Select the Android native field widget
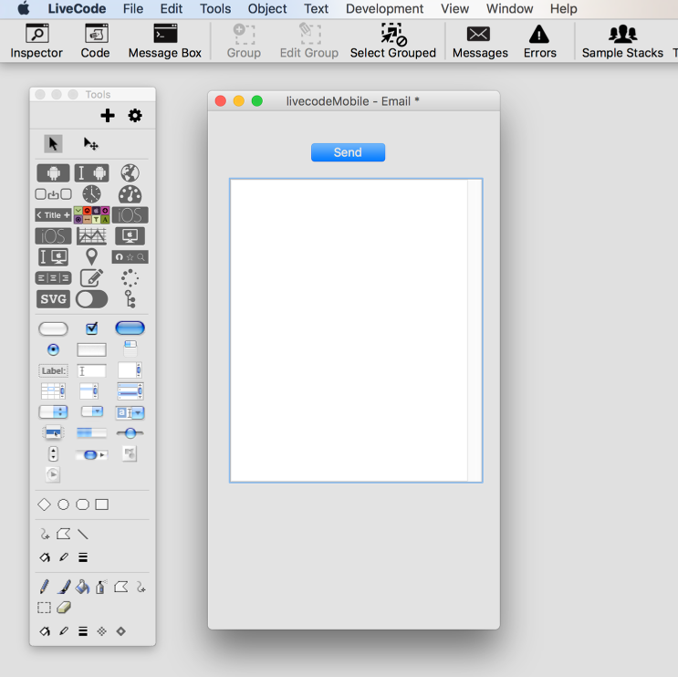 [x=91, y=173]
